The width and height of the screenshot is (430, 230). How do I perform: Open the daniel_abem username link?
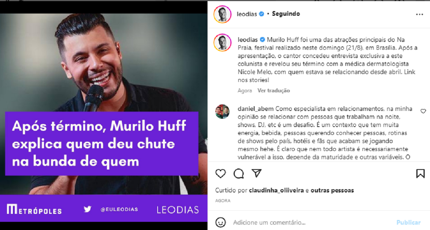point(255,109)
